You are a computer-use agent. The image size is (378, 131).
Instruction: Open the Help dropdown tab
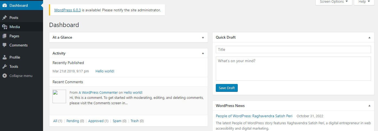(x=364, y=2)
